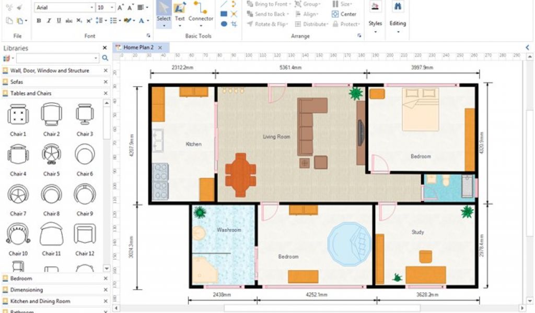This screenshot has height=313, width=535.
Task: Click the library search magnifier icon
Action: point(105,58)
